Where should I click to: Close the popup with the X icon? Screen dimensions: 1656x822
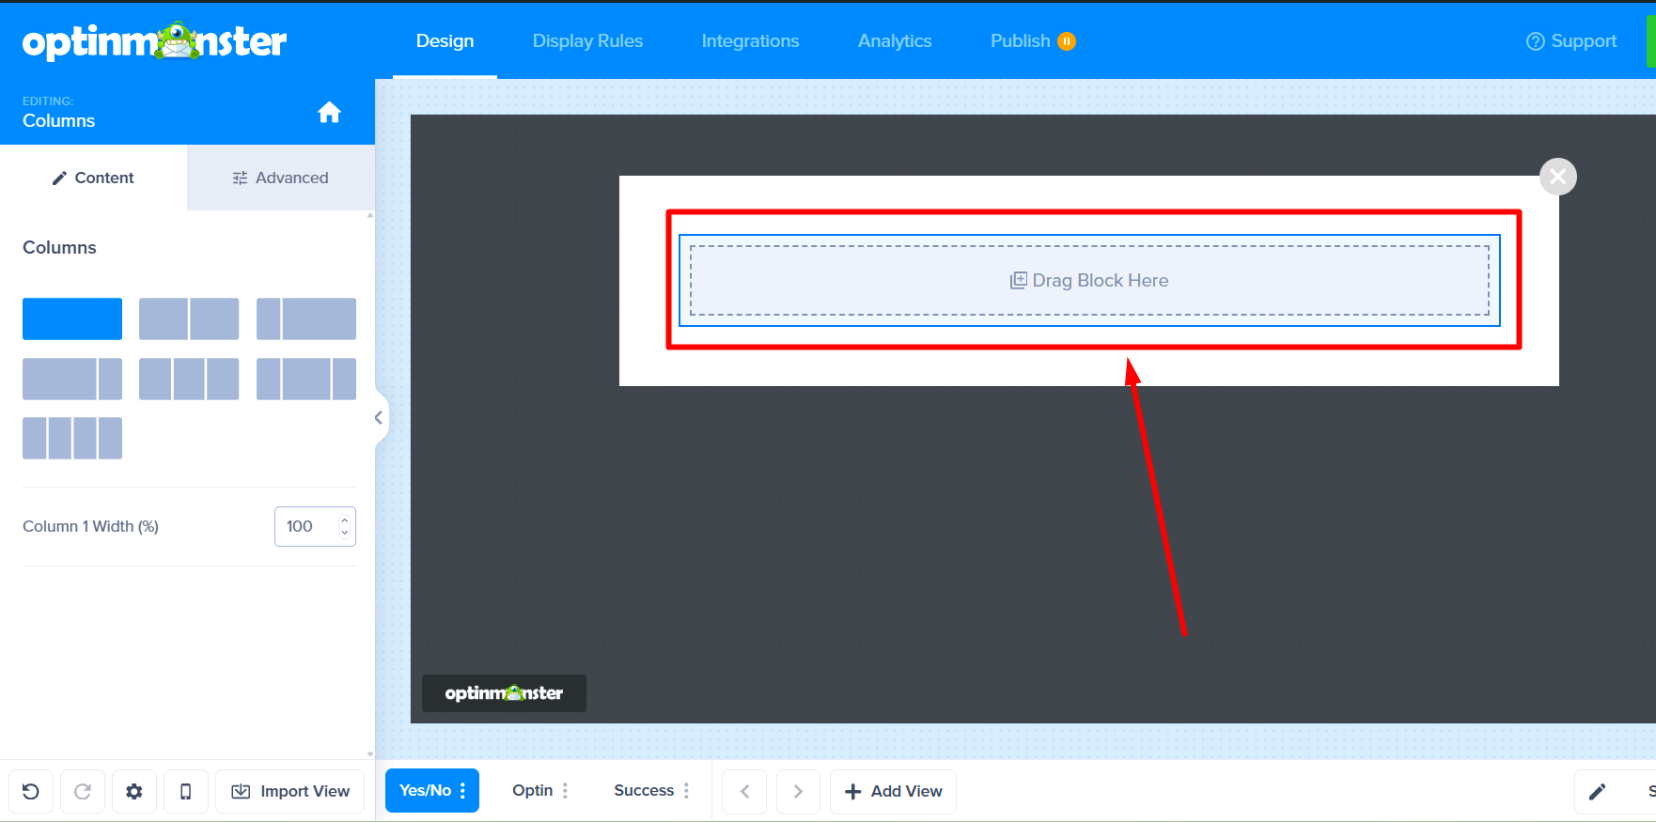(1557, 177)
